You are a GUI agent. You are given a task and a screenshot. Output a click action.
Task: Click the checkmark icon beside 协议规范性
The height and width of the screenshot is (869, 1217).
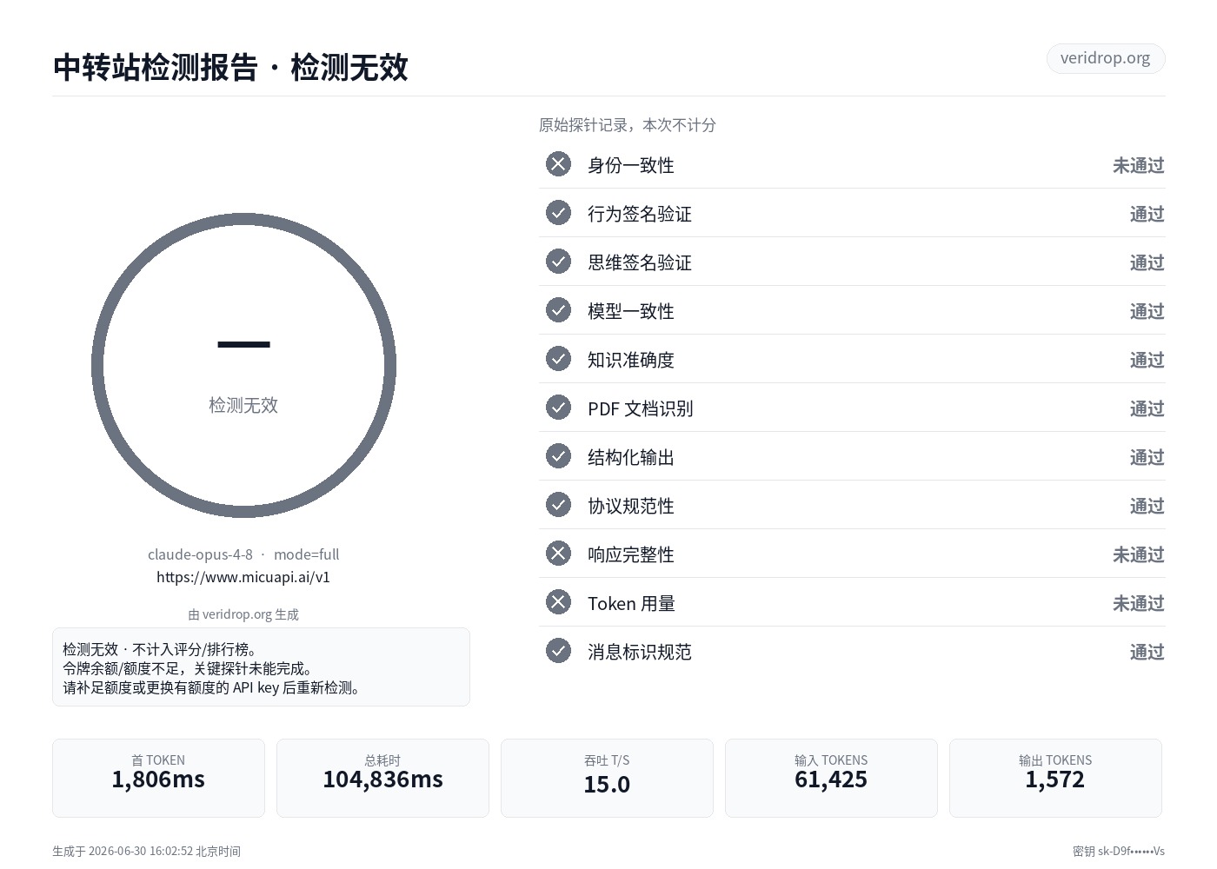point(558,505)
